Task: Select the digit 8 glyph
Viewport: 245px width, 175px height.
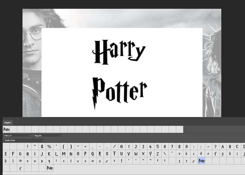Action: (x=179, y=146)
